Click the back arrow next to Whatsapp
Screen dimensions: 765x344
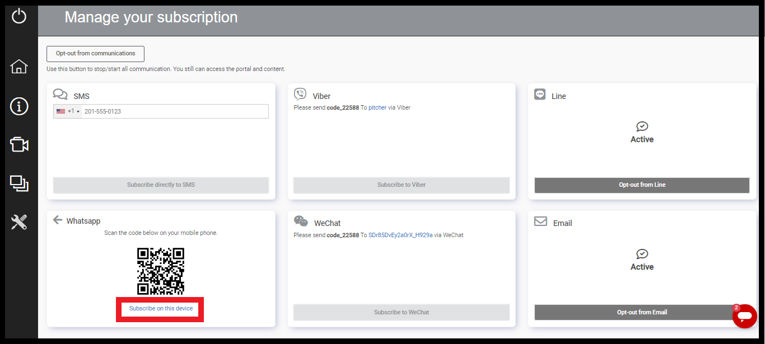(x=57, y=220)
